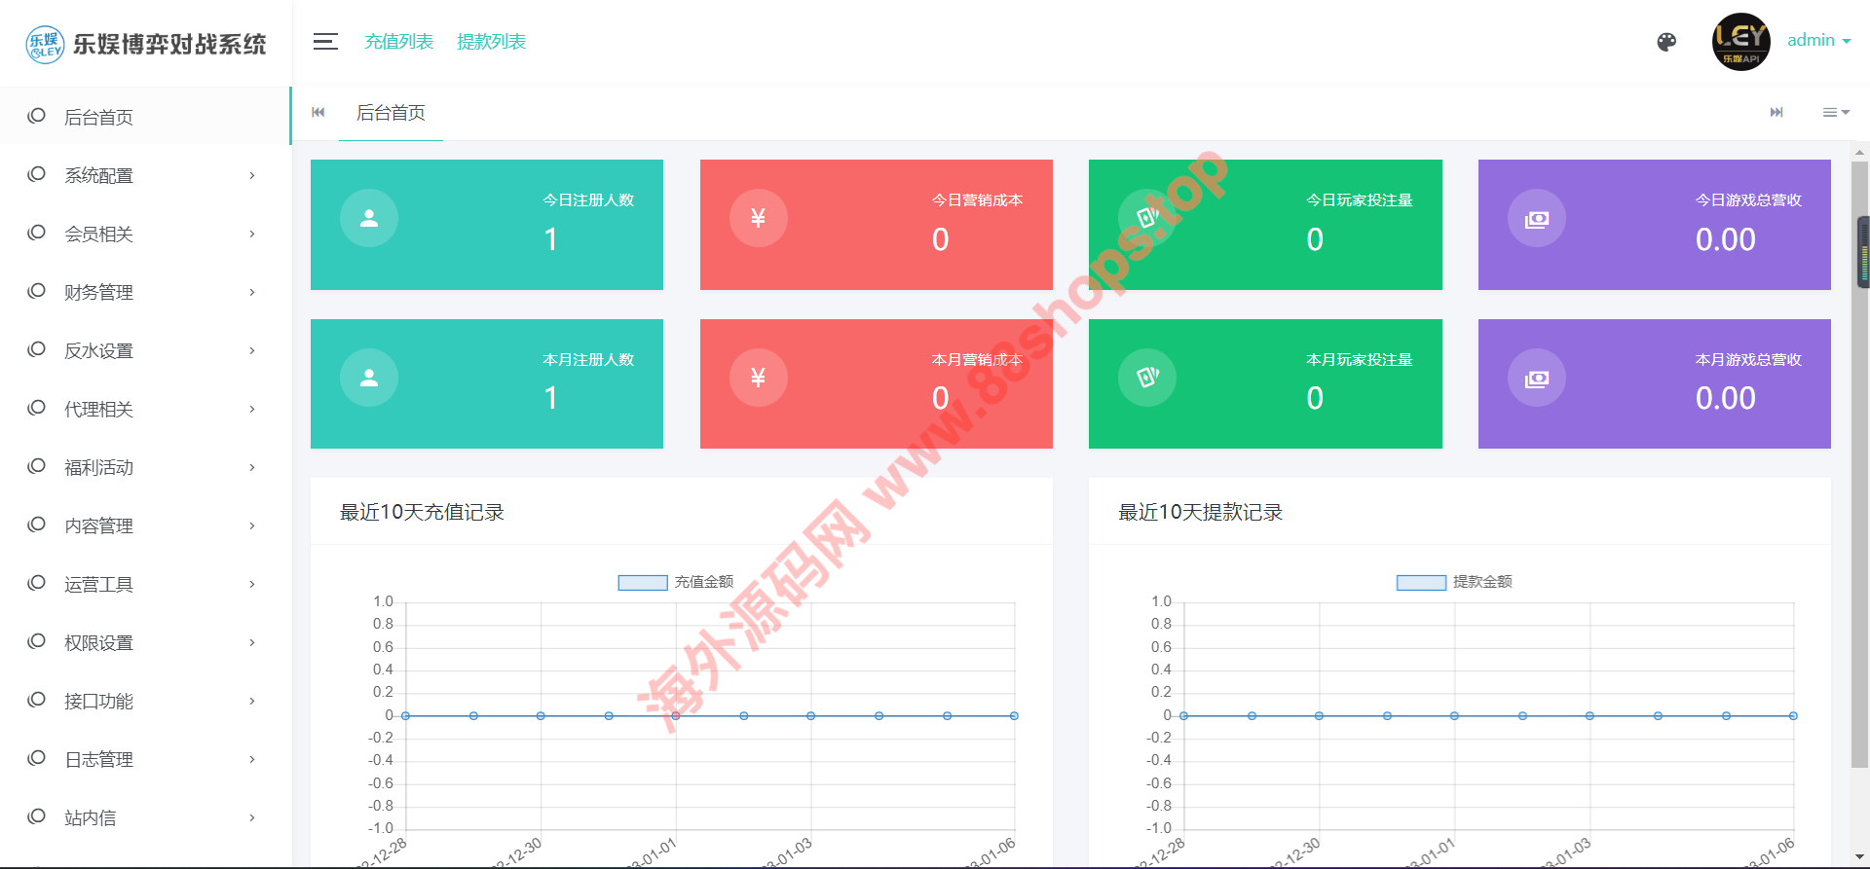Click user icon on 今日注册人数 card
The height and width of the screenshot is (869, 1870).
369,218
